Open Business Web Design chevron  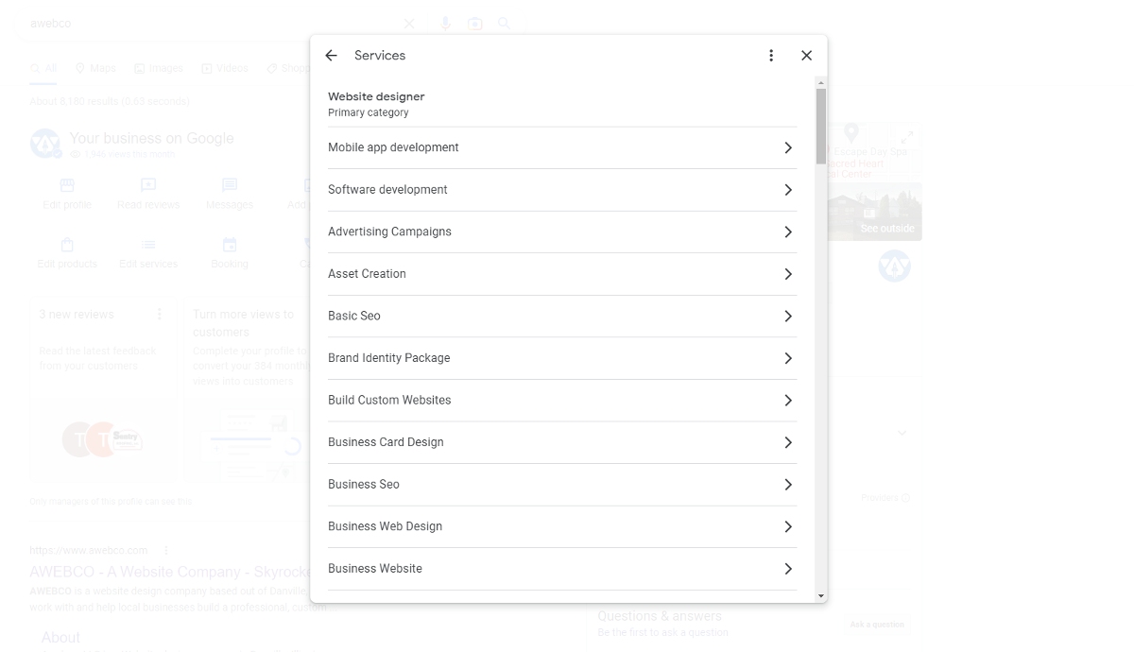tap(788, 526)
